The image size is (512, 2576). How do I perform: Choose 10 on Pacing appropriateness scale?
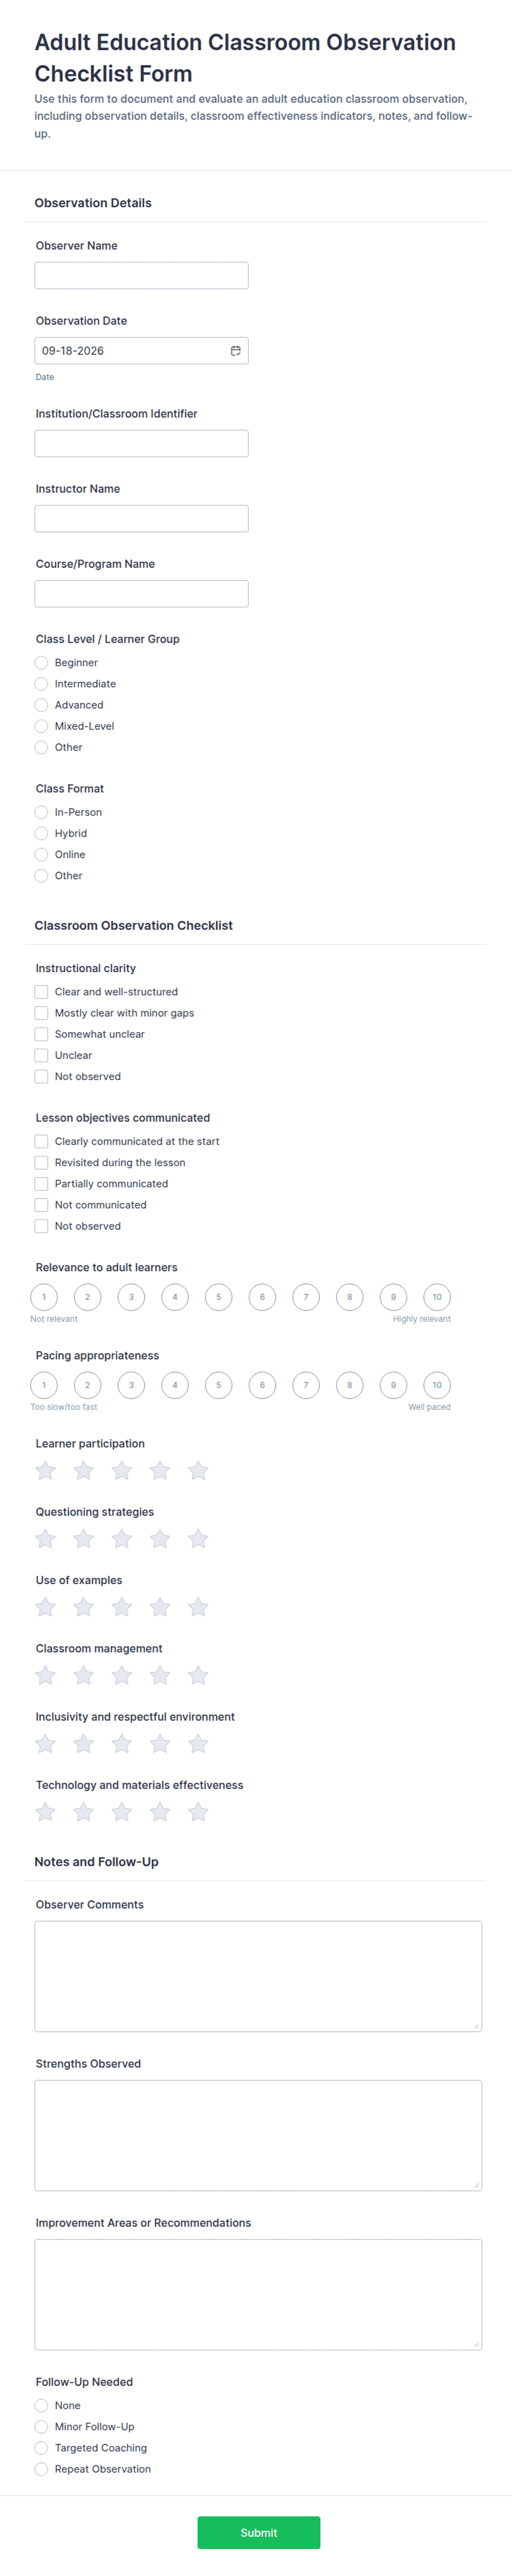point(437,1385)
